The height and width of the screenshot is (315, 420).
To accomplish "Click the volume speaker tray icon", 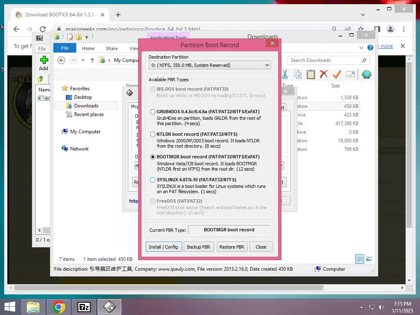I will tap(381, 307).
